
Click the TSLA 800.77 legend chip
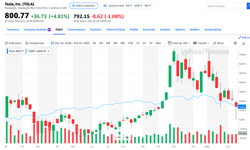pos(16,51)
